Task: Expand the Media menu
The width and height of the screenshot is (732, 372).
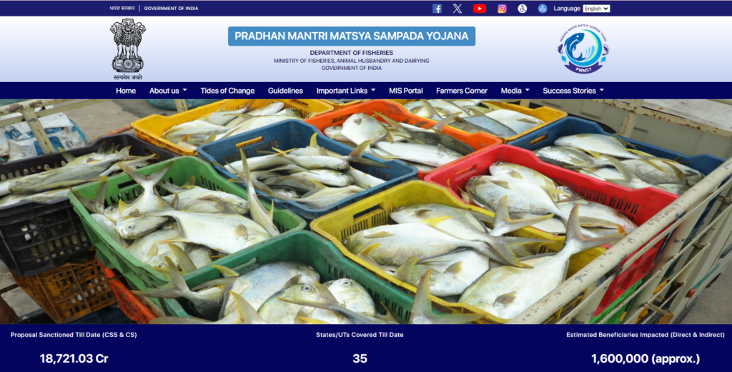Action: tap(515, 91)
